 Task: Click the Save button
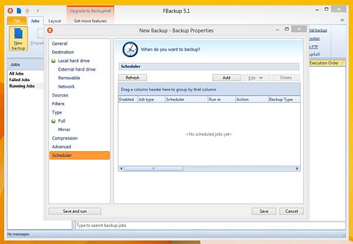pos(264,211)
